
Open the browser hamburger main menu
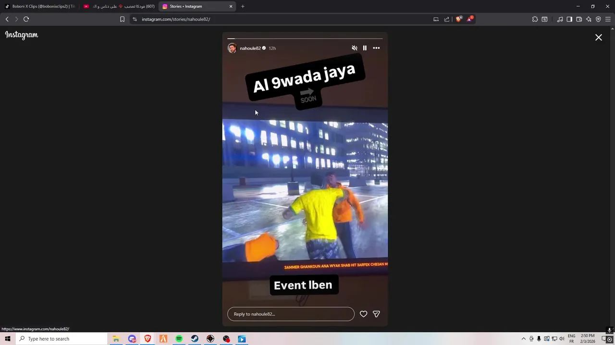point(608,19)
